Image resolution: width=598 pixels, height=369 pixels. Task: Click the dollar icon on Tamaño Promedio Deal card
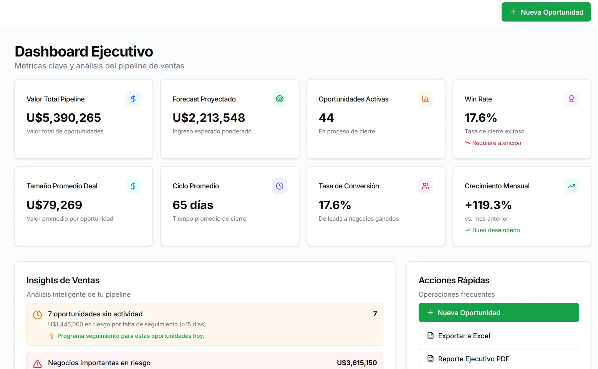(133, 186)
